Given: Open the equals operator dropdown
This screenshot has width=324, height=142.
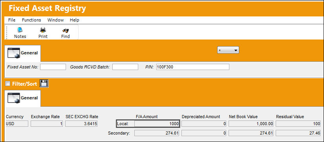Looking at the screenshot, I should point(228,50).
